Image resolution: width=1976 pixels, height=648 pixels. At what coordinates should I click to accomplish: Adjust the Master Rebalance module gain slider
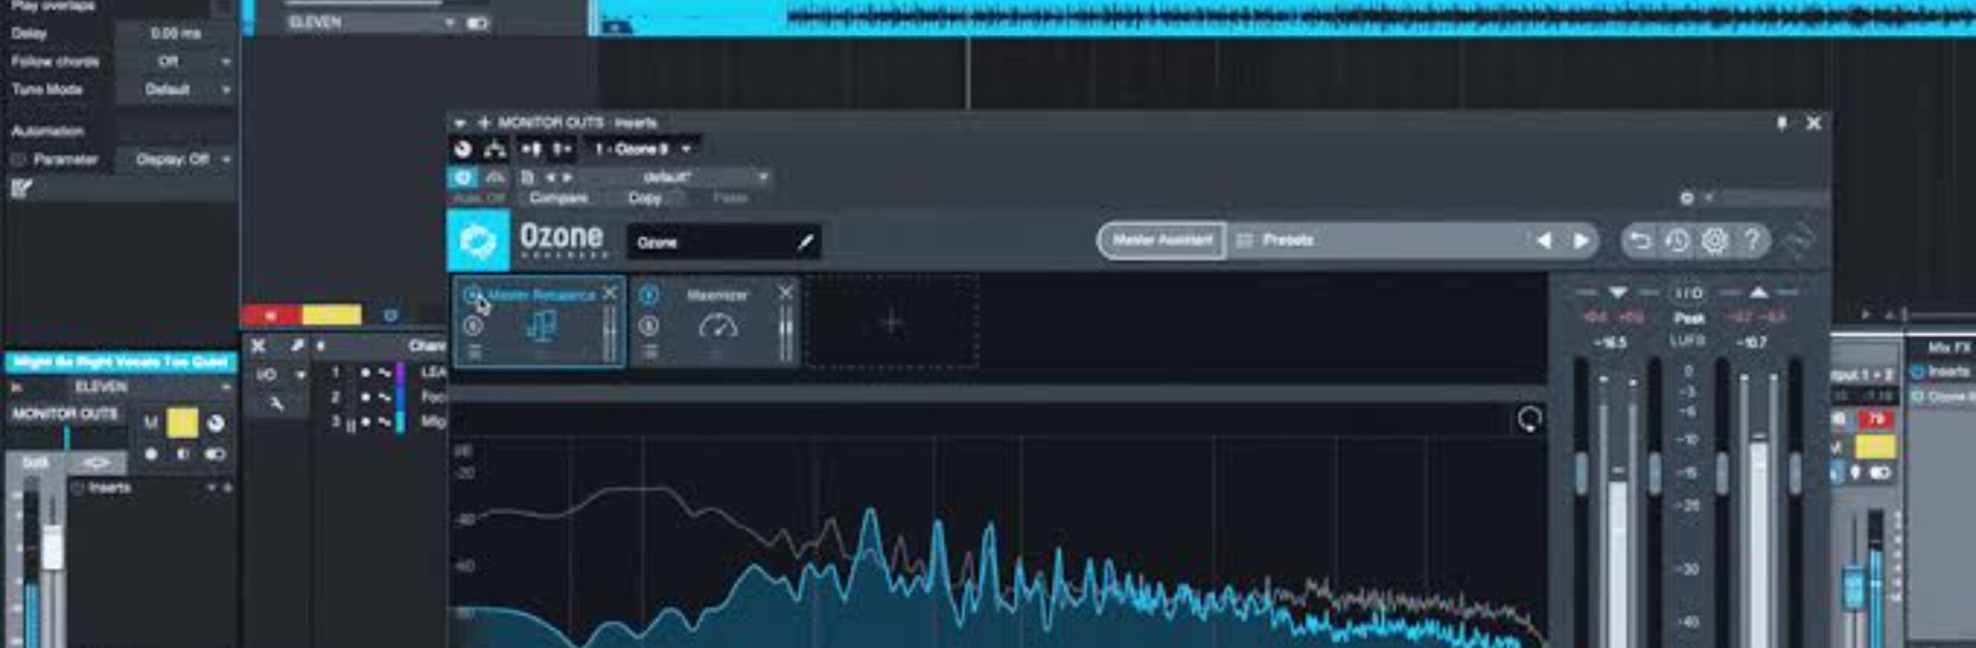click(609, 333)
